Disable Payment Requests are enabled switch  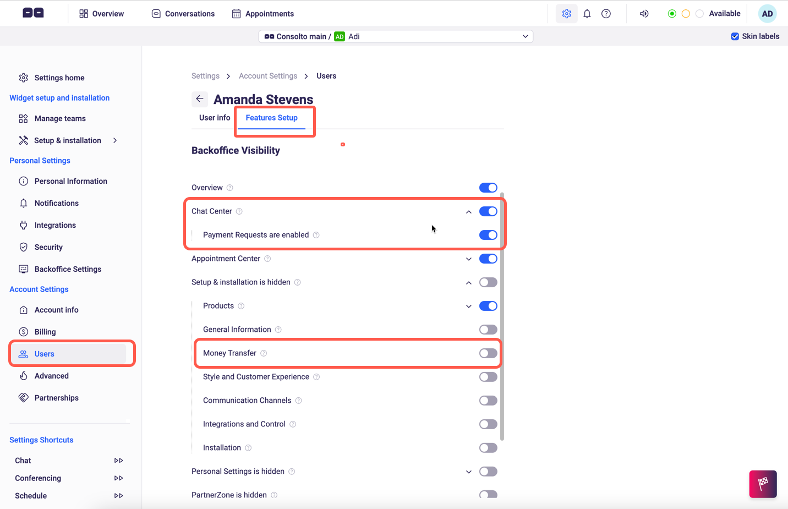(488, 235)
